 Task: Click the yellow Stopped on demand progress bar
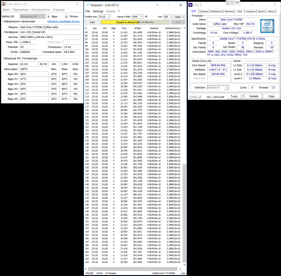click(x=135, y=22)
